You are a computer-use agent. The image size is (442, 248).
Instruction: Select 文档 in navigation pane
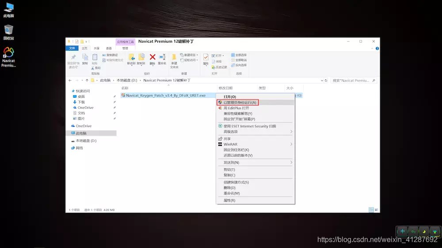pos(81,113)
